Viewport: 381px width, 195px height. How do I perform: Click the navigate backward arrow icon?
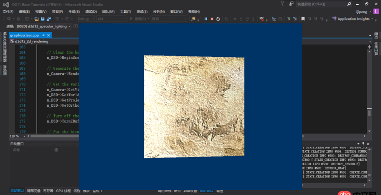coord(9,19)
